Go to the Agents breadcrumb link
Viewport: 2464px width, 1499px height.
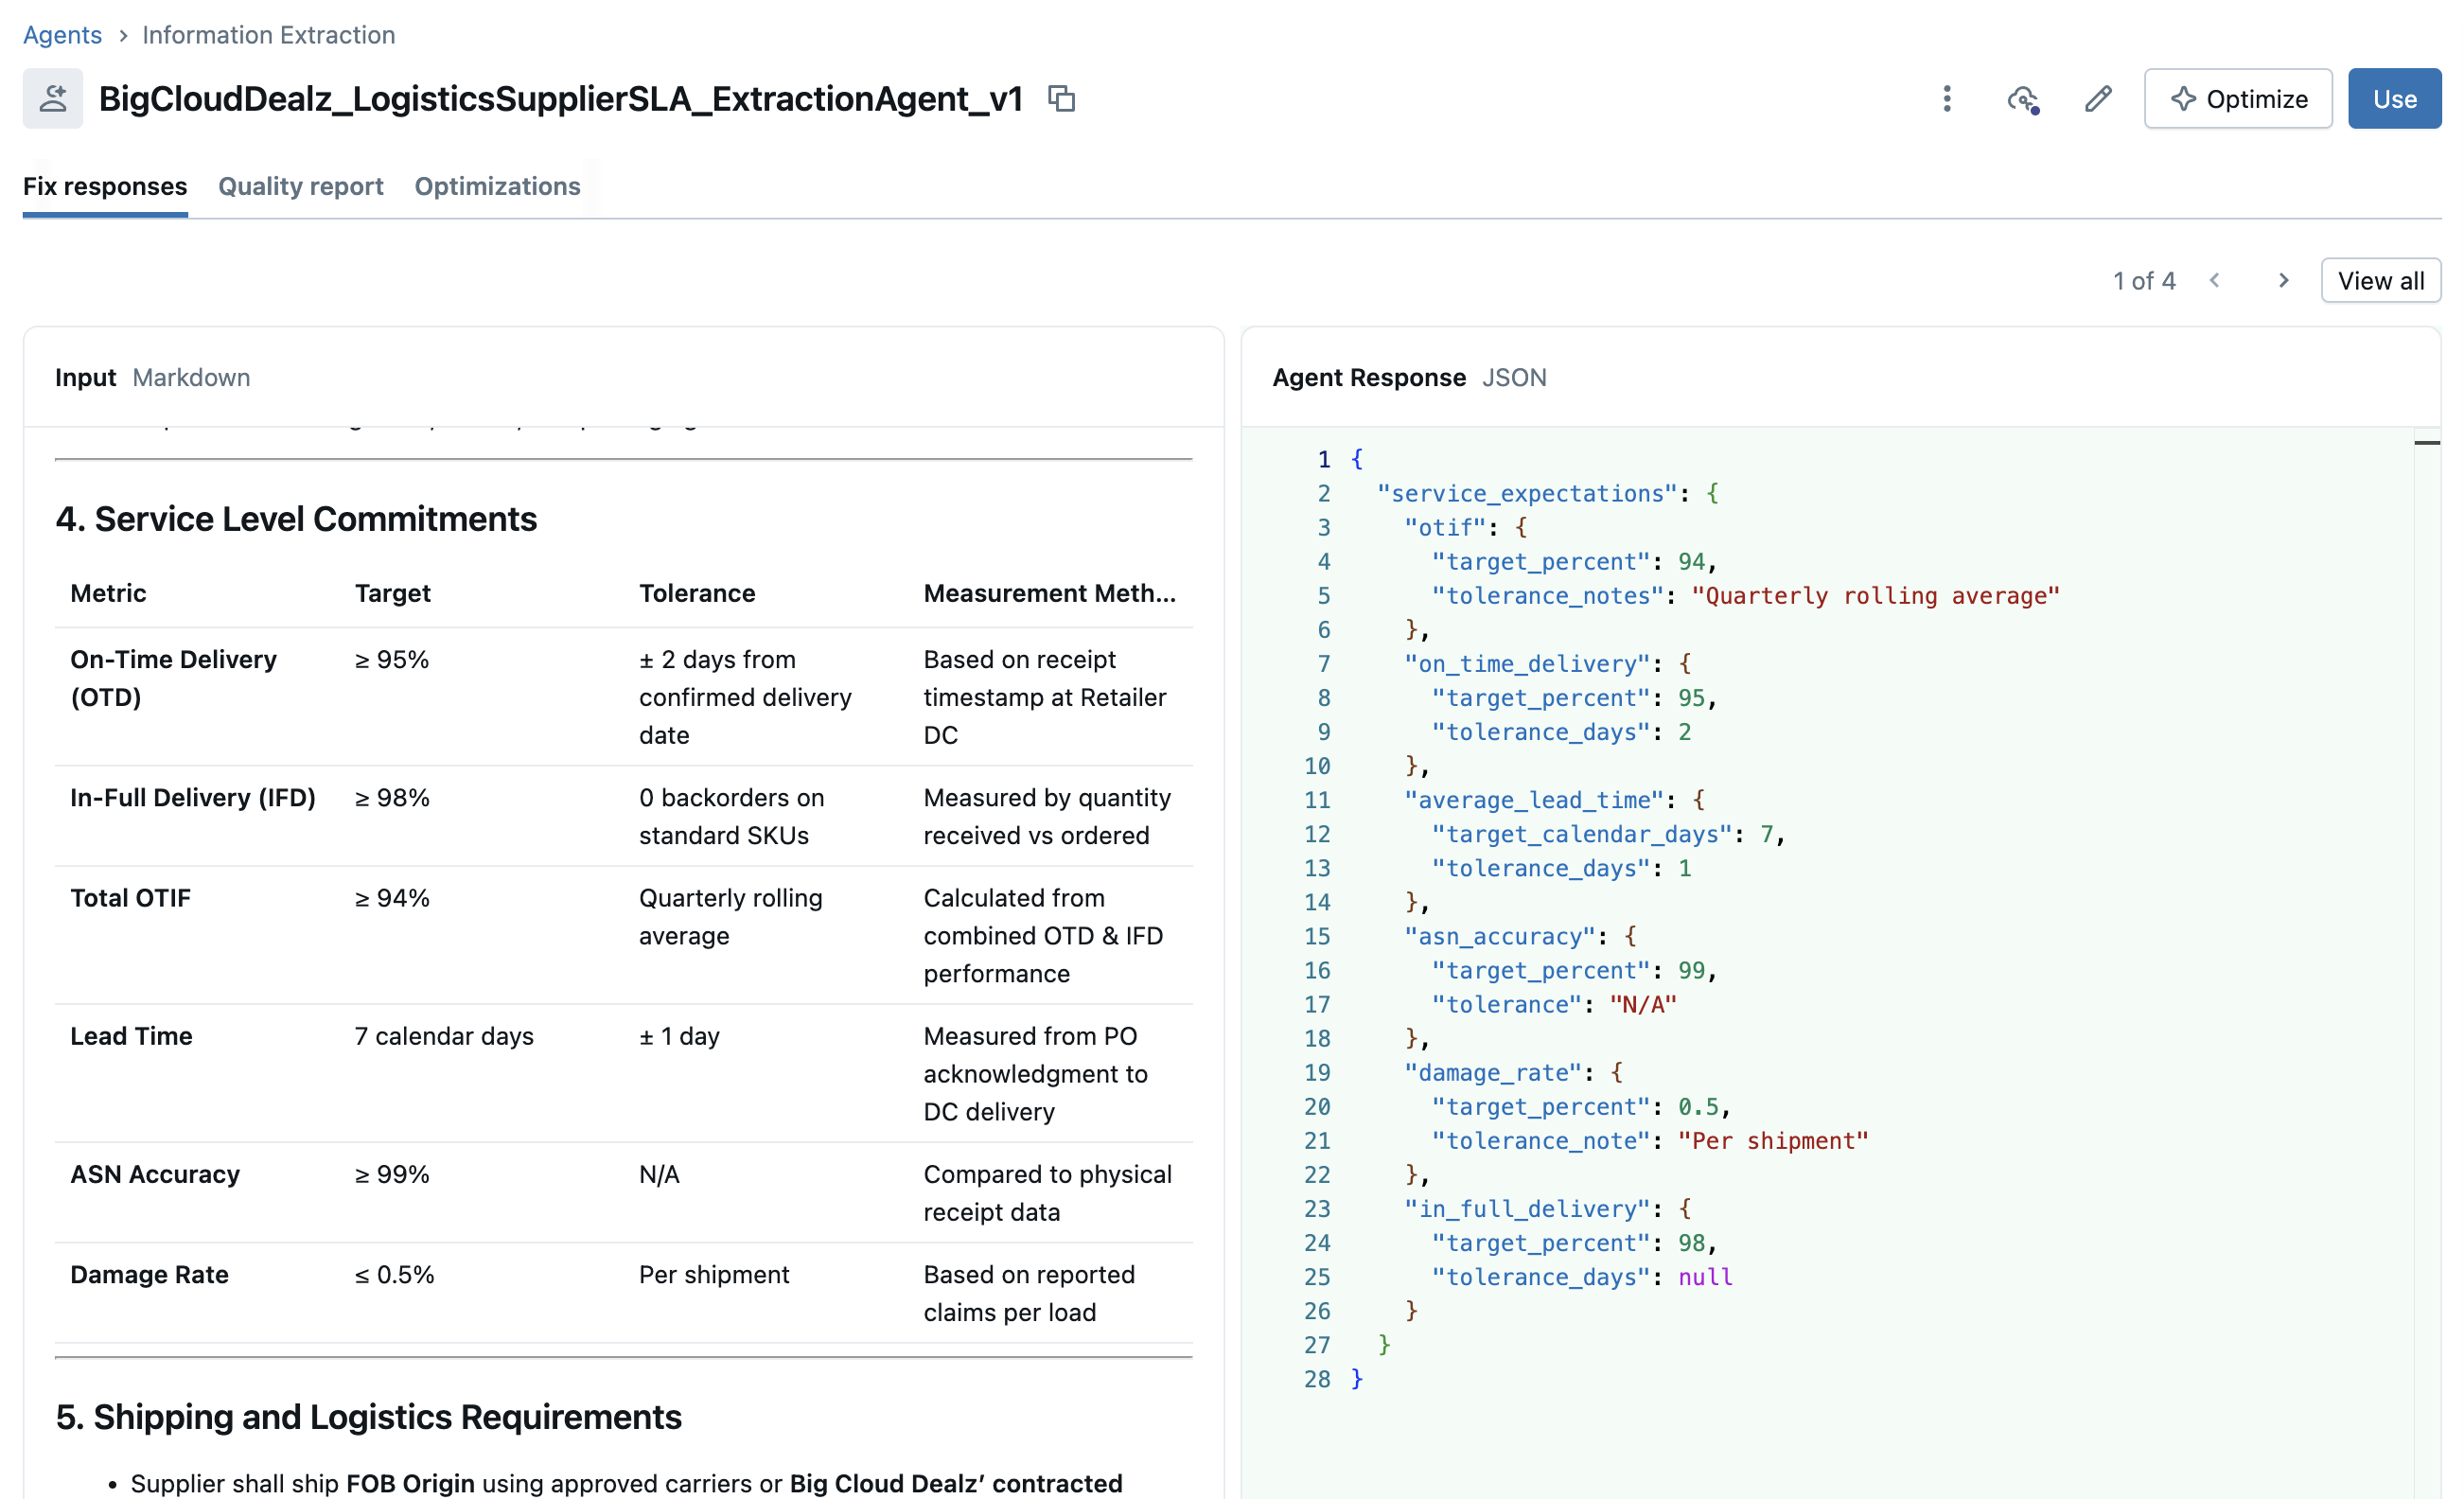62,35
